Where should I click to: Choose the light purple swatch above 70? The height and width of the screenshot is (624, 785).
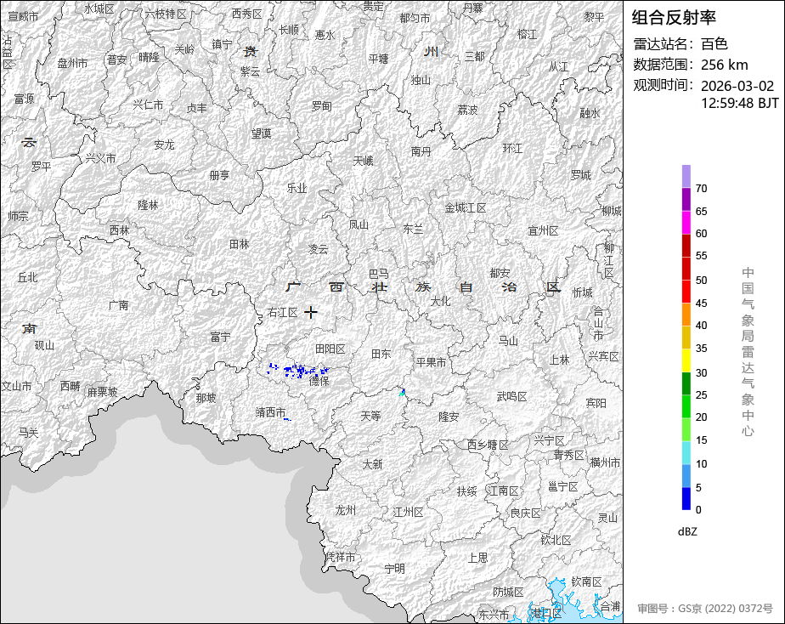(686, 176)
